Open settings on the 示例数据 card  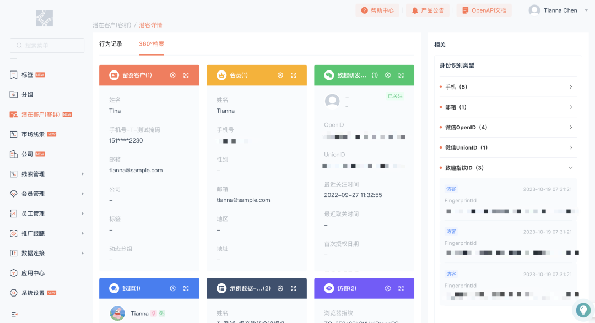click(280, 288)
